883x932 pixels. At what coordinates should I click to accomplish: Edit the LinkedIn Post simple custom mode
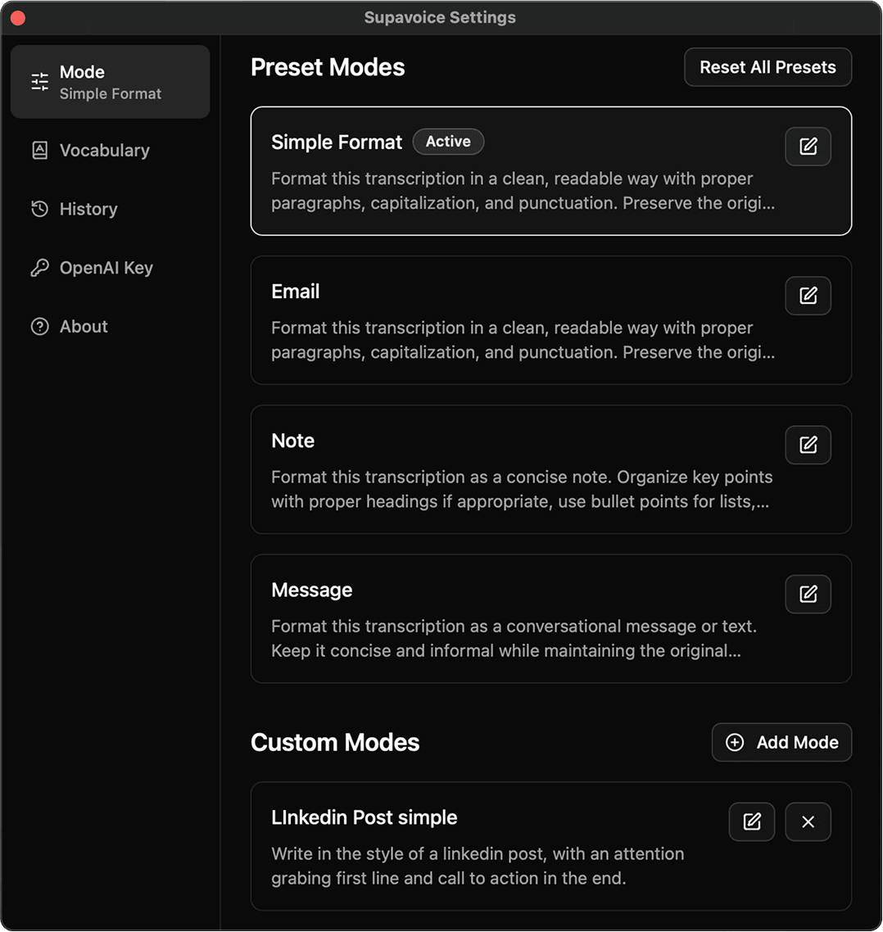(x=752, y=821)
